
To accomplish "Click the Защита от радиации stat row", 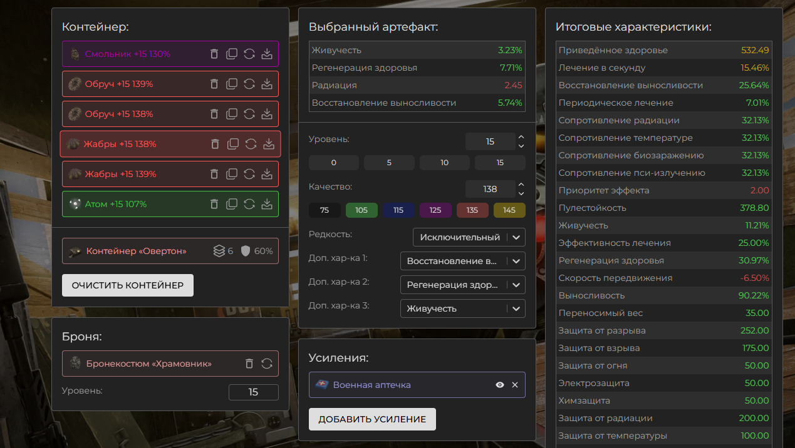I will tap(664, 418).
